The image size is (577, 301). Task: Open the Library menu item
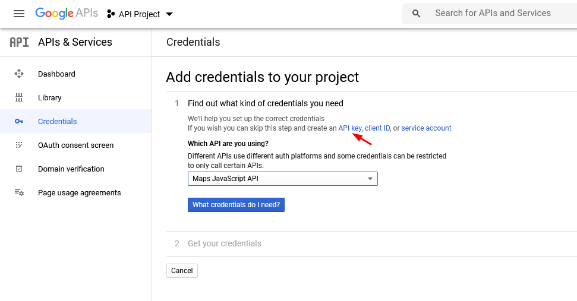(50, 98)
